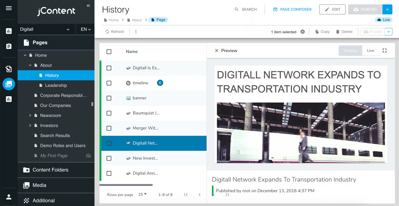Open the clipboard tasks icon in left rail
Image resolution: width=399 pixels, height=206 pixels.
pyautogui.click(x=9, y=47)
